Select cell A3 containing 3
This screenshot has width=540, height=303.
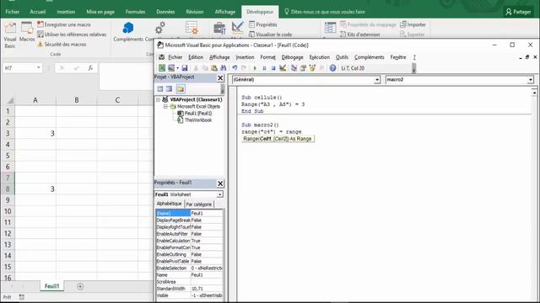[x=35, y=133]
